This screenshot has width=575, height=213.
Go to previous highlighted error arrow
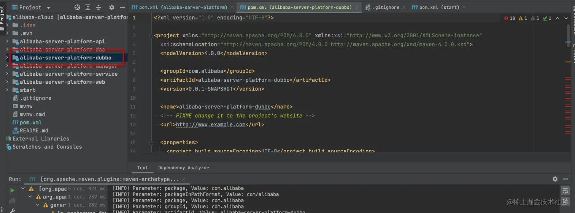coord(558,18)
